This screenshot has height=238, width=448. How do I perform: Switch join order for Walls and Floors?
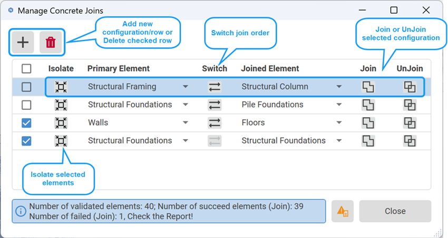coord(215,123)
